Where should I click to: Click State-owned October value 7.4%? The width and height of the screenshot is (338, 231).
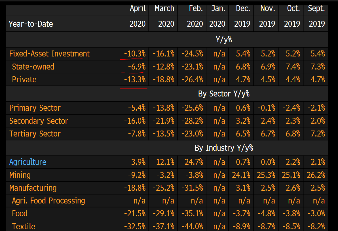click(x=293, y=67)
